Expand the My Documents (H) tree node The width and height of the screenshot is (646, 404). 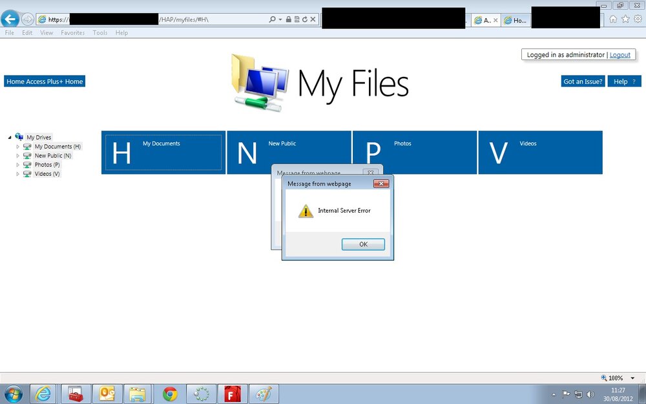click(x=17, y=146)
